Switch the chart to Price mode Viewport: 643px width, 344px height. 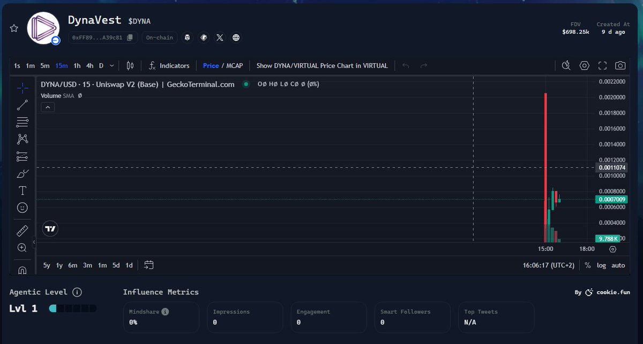click(x=211, y=66)
